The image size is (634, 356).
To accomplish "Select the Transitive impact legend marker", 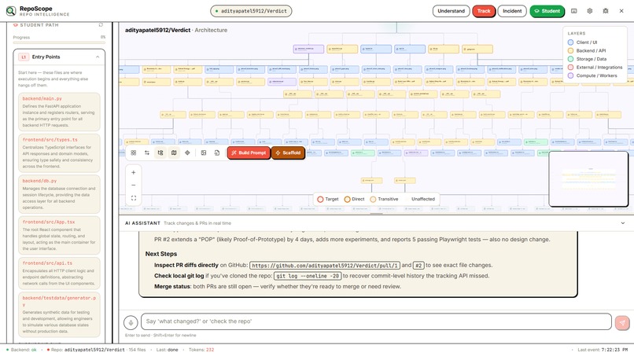I will (x=373, y=199).
